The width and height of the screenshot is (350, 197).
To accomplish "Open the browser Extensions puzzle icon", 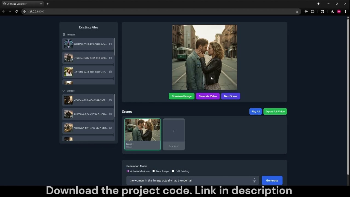I will (313, 11).
